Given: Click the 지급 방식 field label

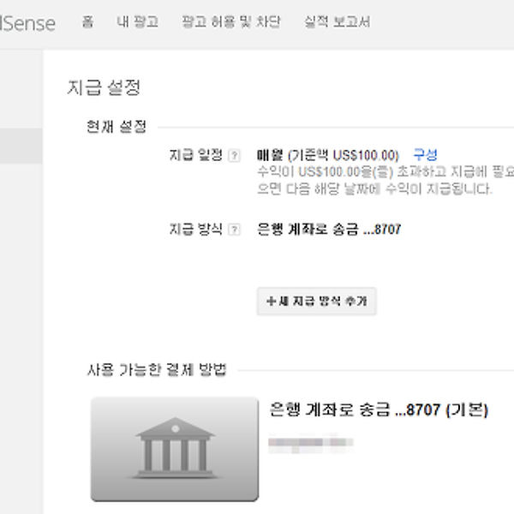Looking at the screenshot, I should (x=195, y=230).
